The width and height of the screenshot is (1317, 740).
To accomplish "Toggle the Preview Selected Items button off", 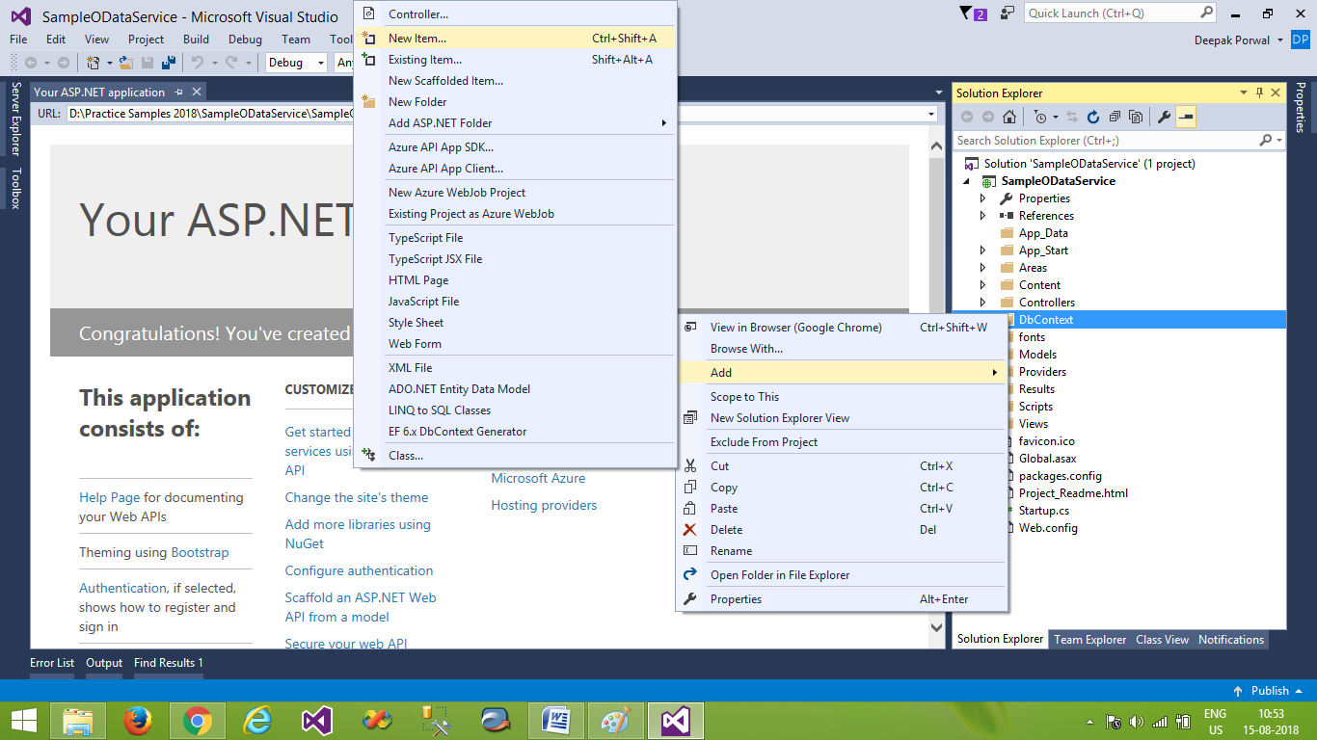I will [1184, 116].
